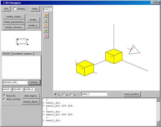The width and height of the screenshot is (161, 127).
Task: Uncheck the draw_normal_ checkbox
Action: click(4, 99)
